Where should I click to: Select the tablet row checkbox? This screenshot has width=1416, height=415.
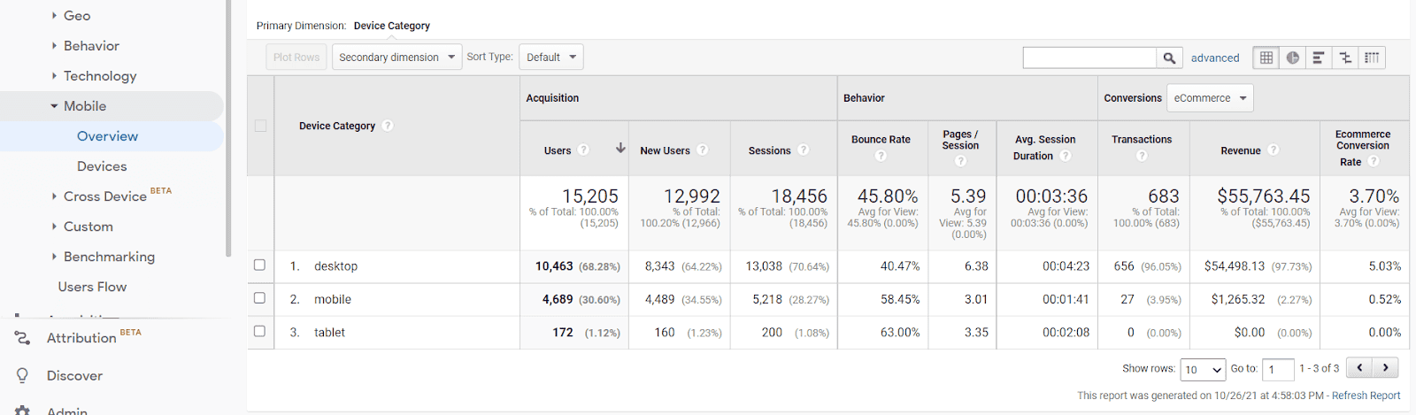click(259, 331)
